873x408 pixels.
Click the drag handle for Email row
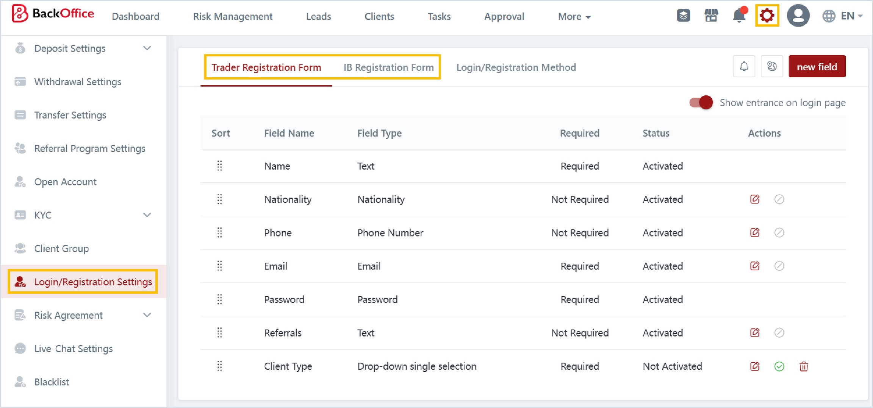pyautogui.click(x=219, y=266)
